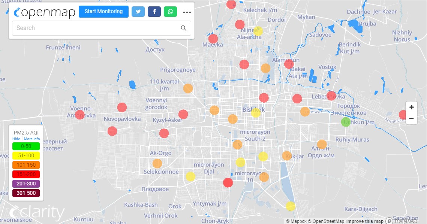Select the green sensor near Uchkun
The width and height of the screenshot is (427, 224).
(346, 122)
